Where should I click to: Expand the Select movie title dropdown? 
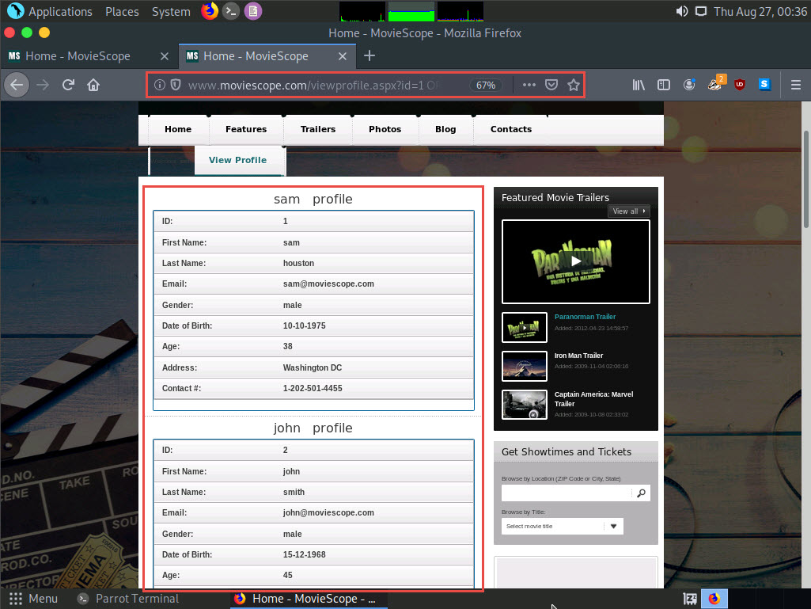point(613,526)
